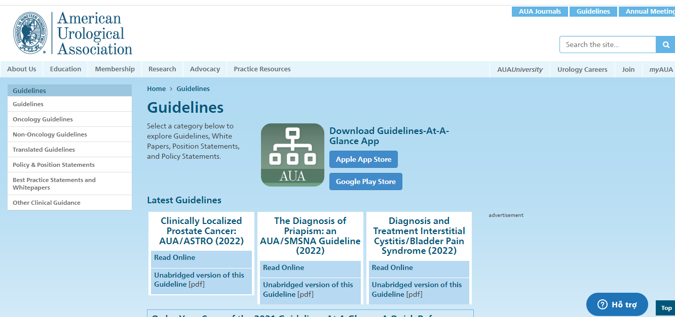Open the About Us menu

(x=22, y=69)
